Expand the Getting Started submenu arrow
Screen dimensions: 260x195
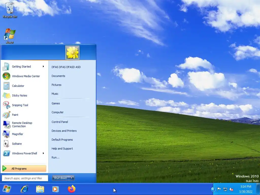pos(43,67)
